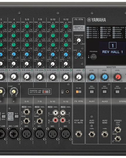Click the red STEREO master LEVEL knob
The height and width of the screenshot is (158, 126).
click(x=118, y=77)
